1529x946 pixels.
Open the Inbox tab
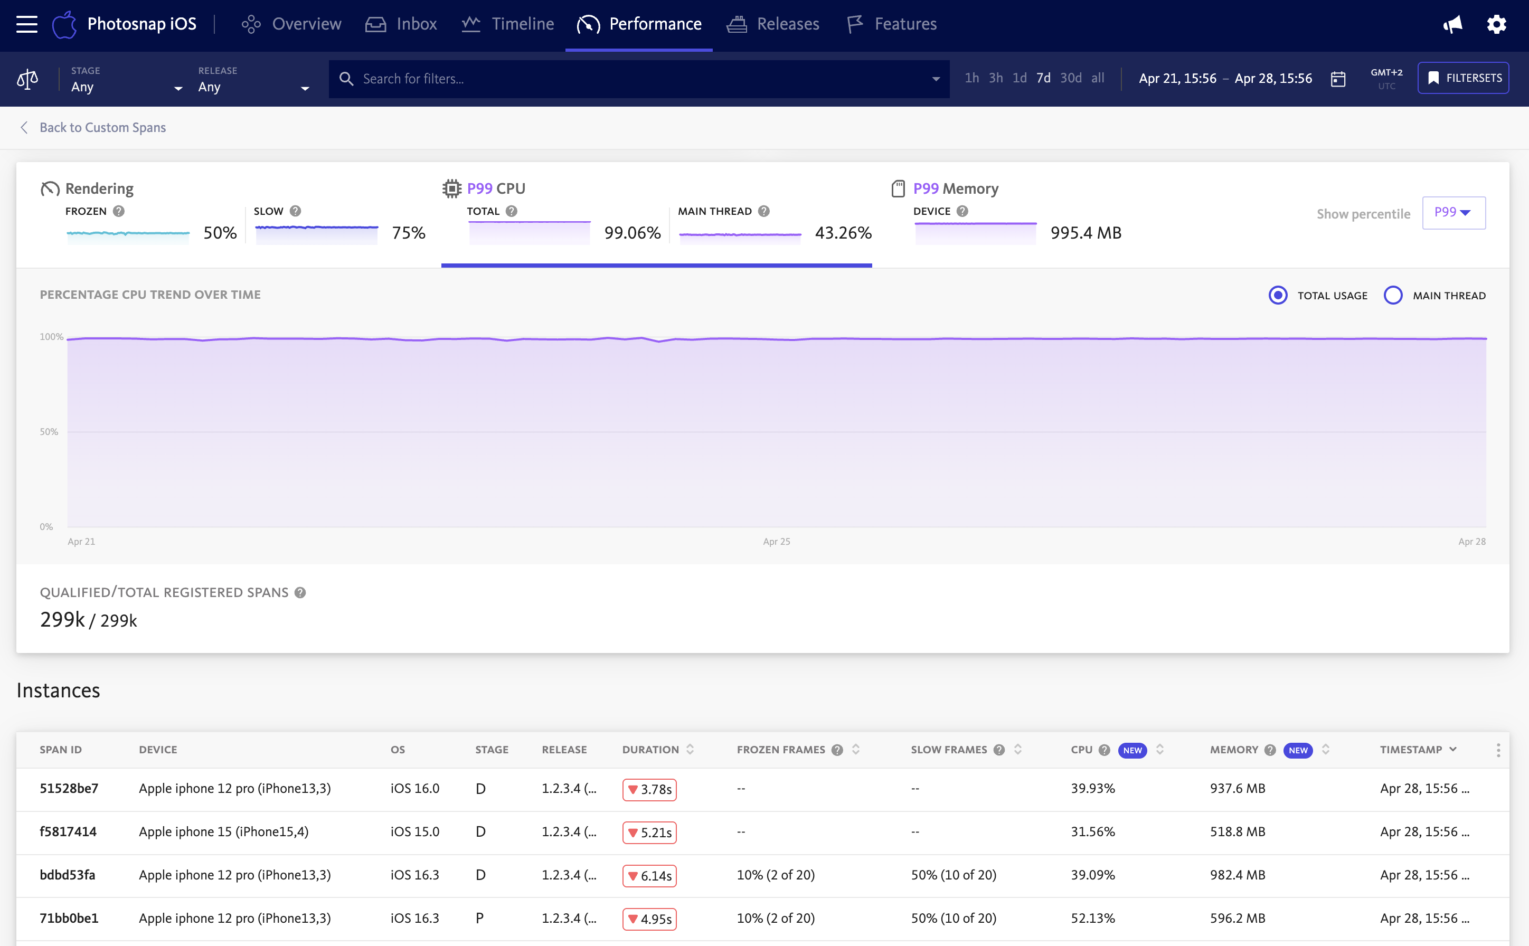(x=401, y=24)
